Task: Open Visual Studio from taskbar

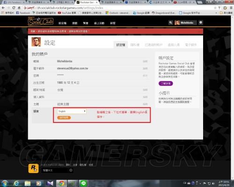Action: click(x=50, y=183)
